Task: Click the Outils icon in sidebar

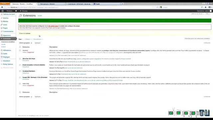Action: pos(2,54)
